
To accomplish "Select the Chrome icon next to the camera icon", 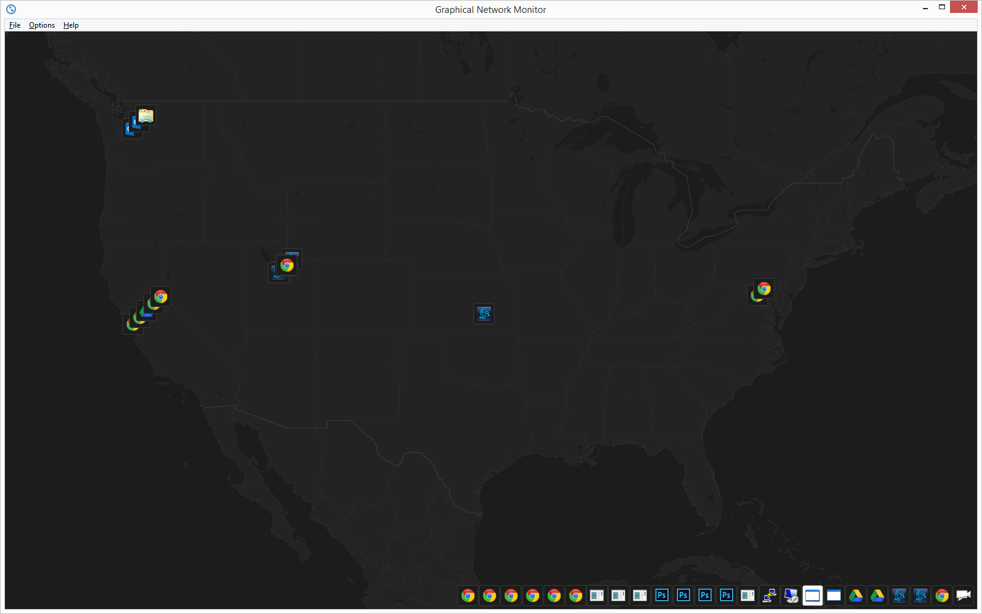I will (x=942, y=596).
